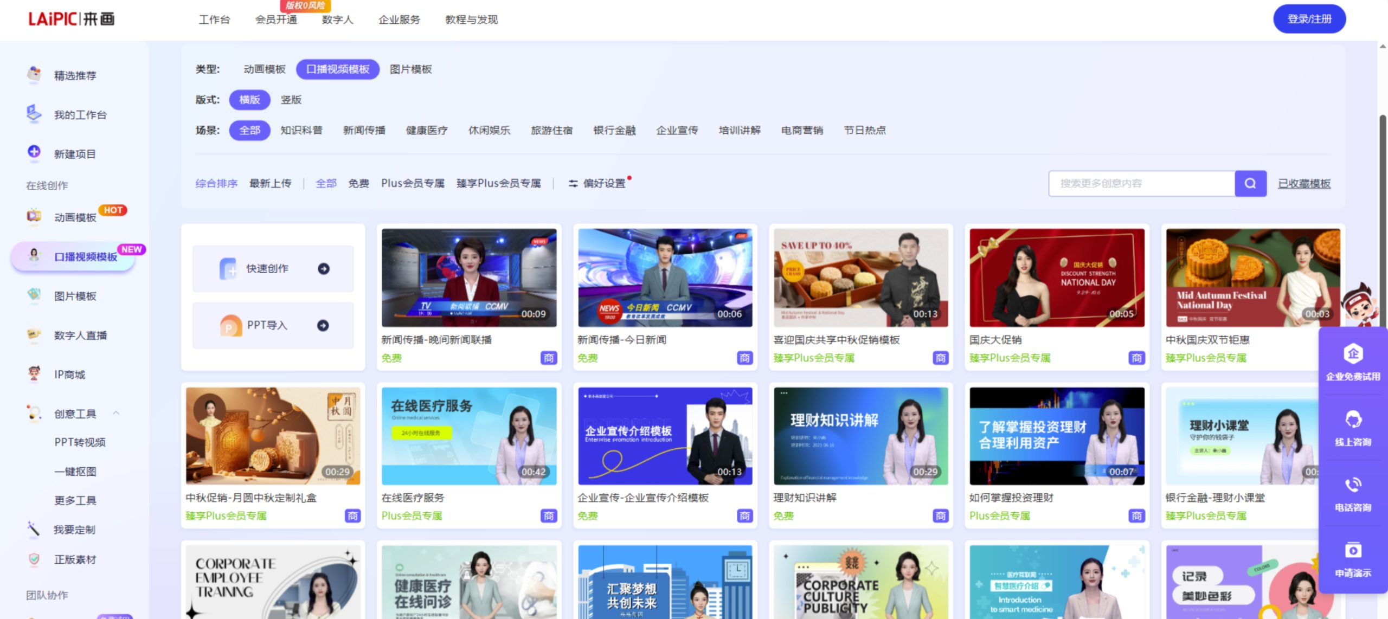Select 口播视频模板 type filter pill
1388x619 pixels.
coord(338,69)
